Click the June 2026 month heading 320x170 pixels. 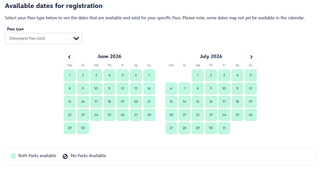[109, 56]
